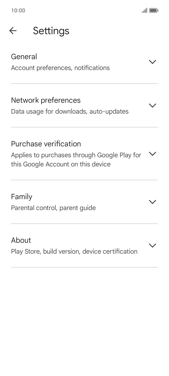Go back using the arrow icon
Viewport: 169px width, 376px height.
tap(13, 31)
